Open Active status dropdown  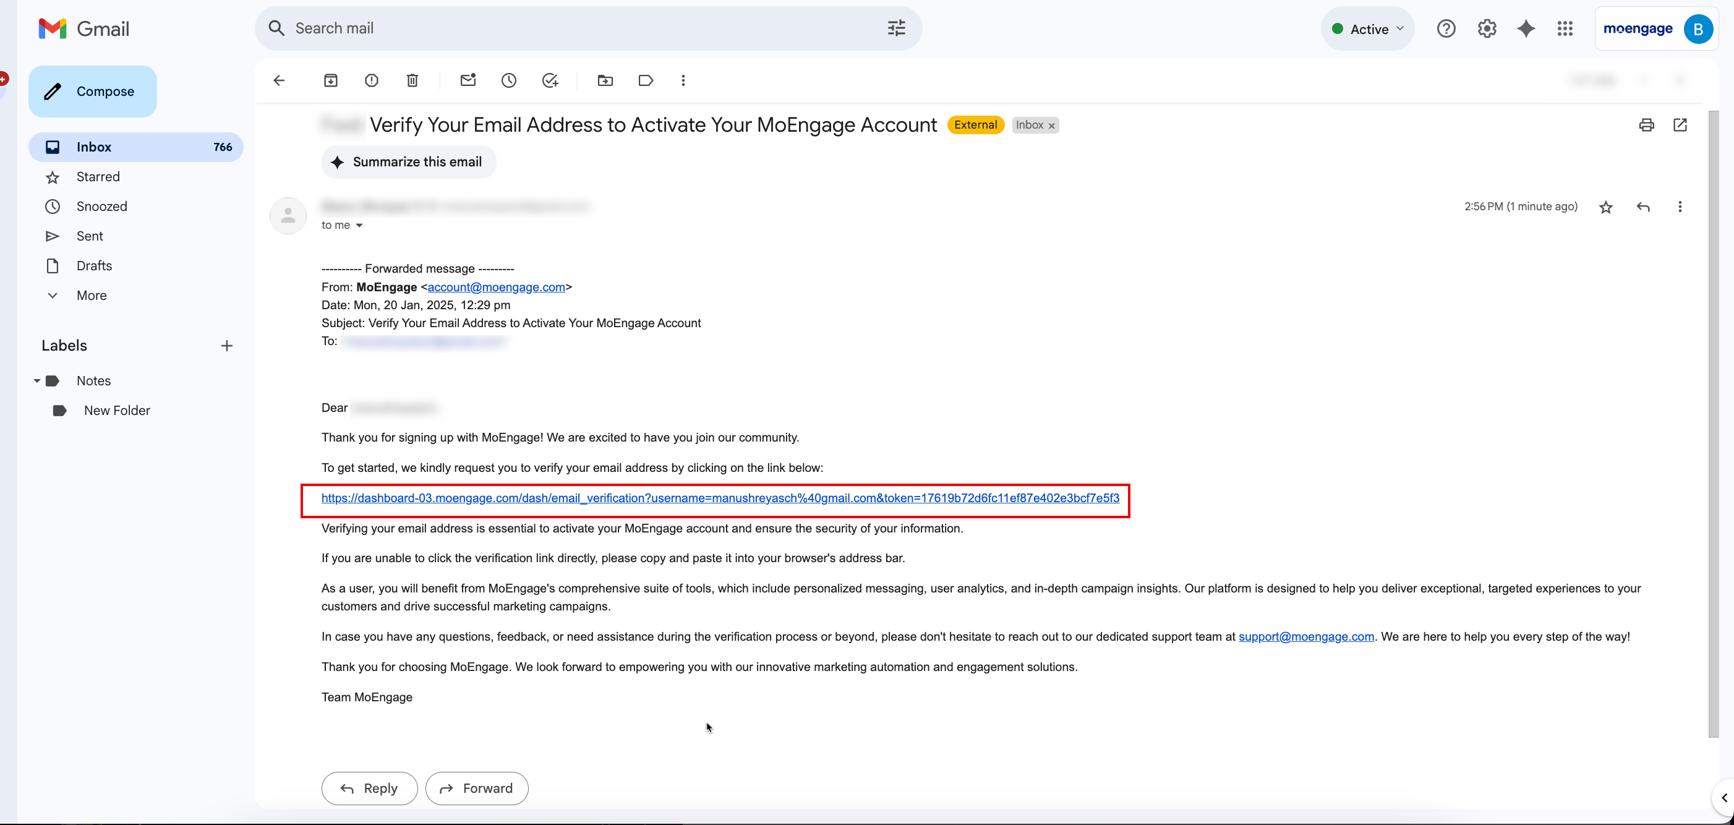(1369, 29)
